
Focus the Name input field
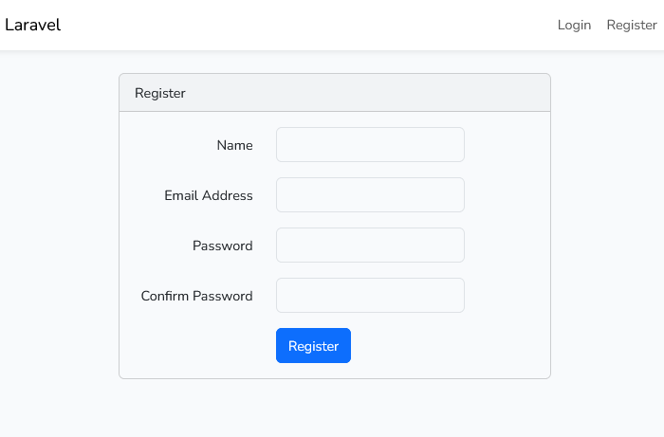click(370, 145)
